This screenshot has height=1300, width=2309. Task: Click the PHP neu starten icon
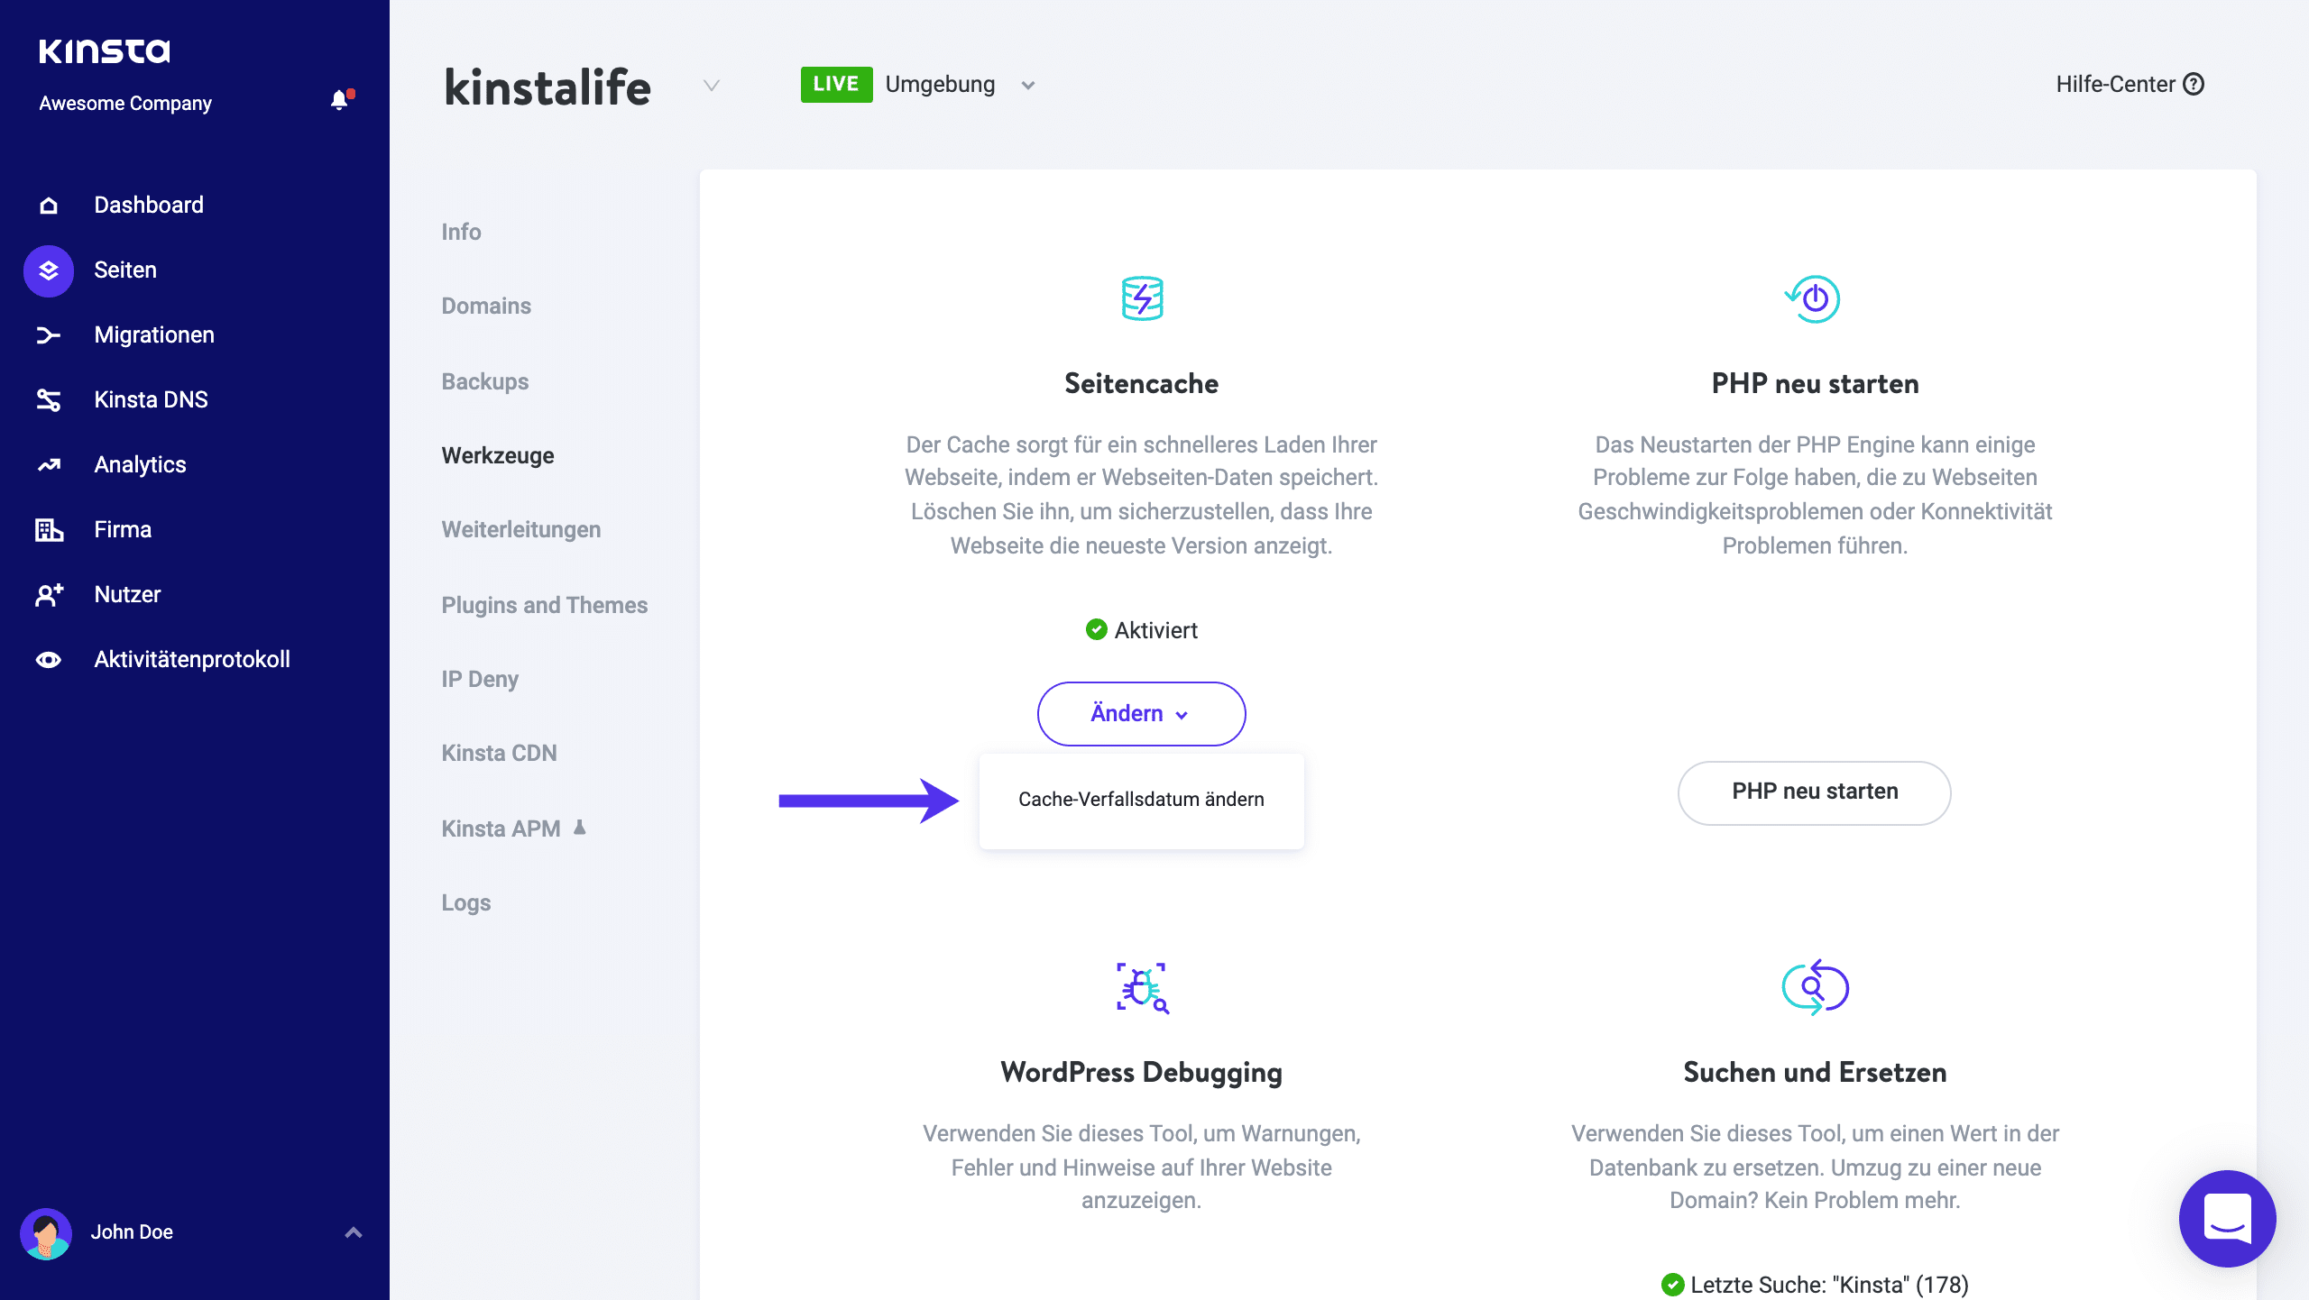pyautogui.click(x=1814, y=298)
